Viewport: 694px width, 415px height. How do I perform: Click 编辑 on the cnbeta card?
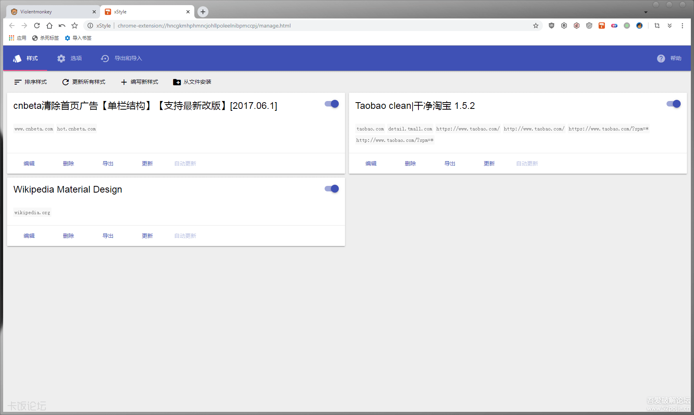29,163
